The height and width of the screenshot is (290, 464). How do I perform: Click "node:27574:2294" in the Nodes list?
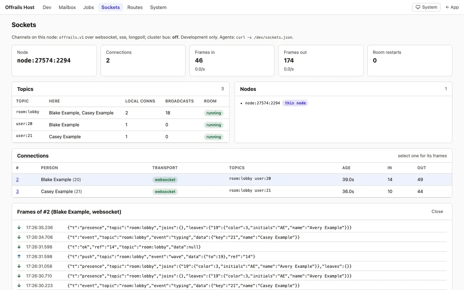pos(262,103)
